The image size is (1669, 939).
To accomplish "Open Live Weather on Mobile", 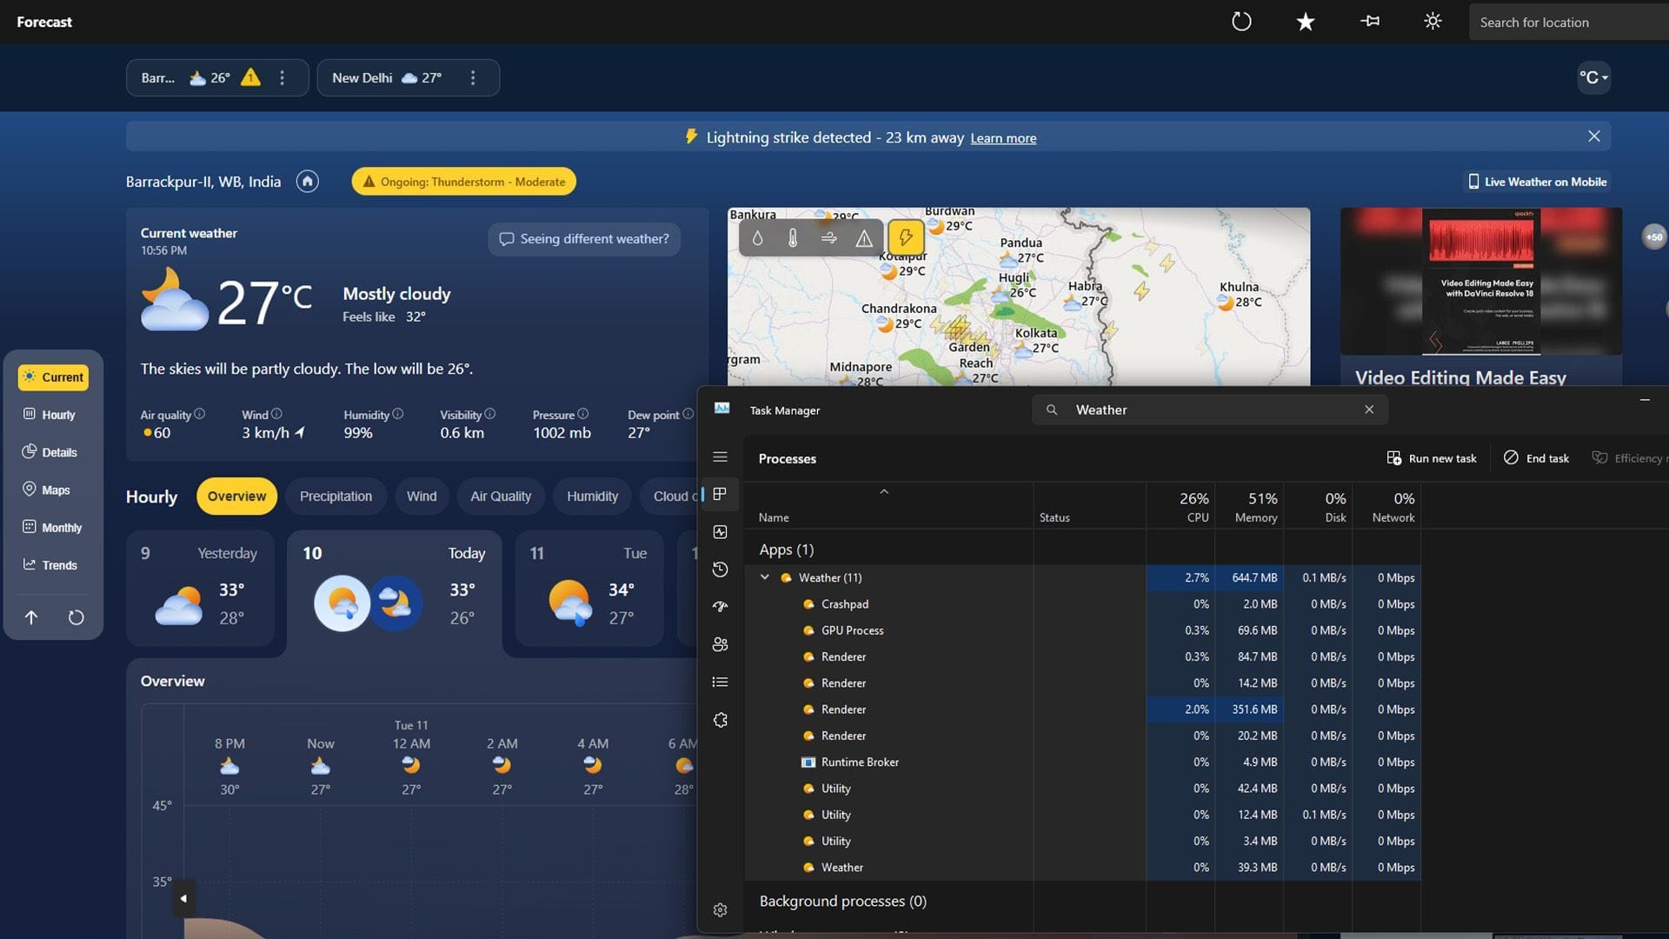I will click(1537, 182).
